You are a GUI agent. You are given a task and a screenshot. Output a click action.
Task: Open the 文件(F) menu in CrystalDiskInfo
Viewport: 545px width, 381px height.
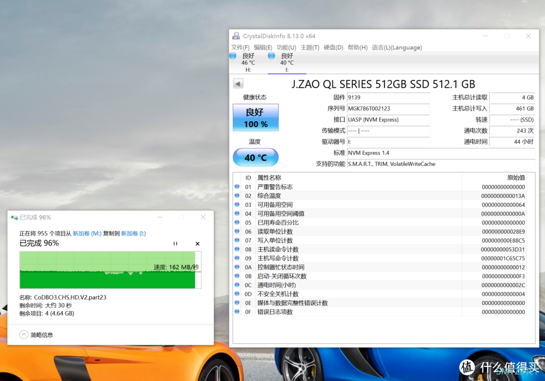(x=240, y=47)
